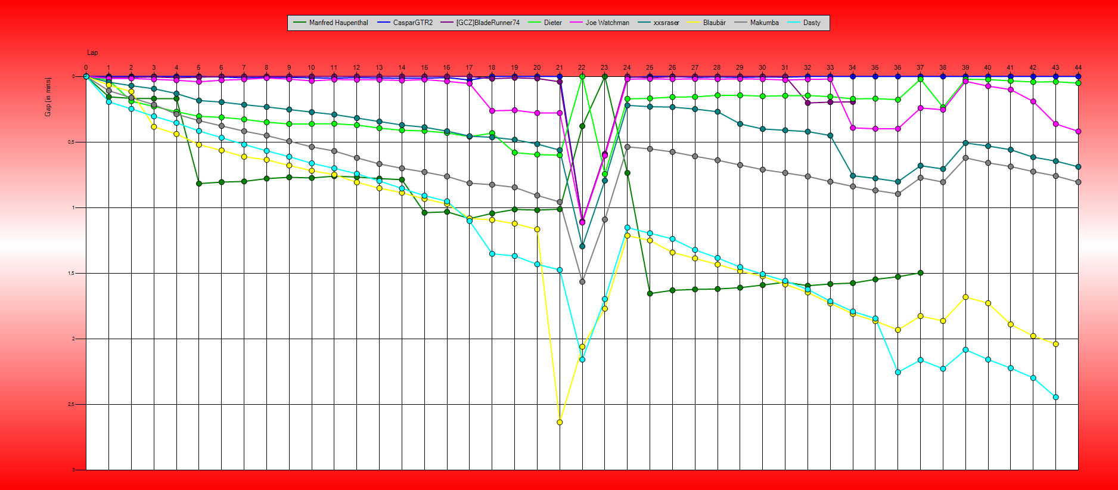Click lap number 21 on the axis
This screenshot has height=490, width=1118.
click(560, 68)
